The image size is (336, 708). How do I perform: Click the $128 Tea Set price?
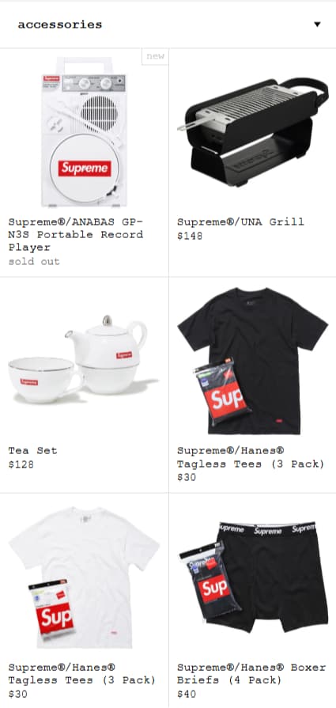[x=21, y=464]
